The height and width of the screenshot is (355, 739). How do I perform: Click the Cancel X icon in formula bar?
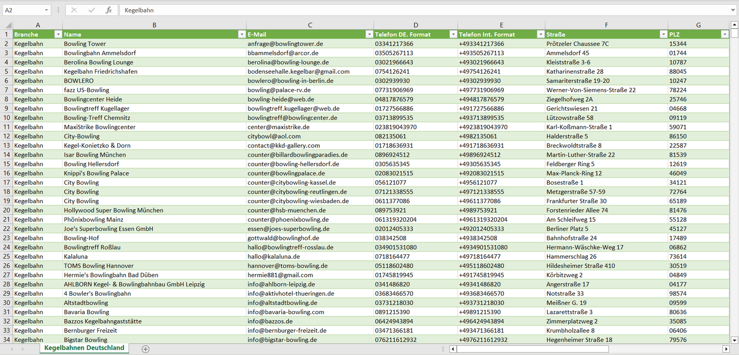[74, 10]
